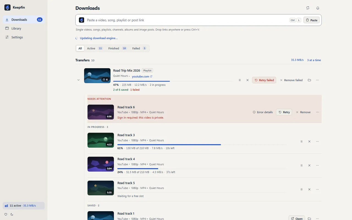The width and height of the screenshot is (352, 220).
Task: Collapse the Road Trip Mix 2026 playlist
Action: (78, 80)
